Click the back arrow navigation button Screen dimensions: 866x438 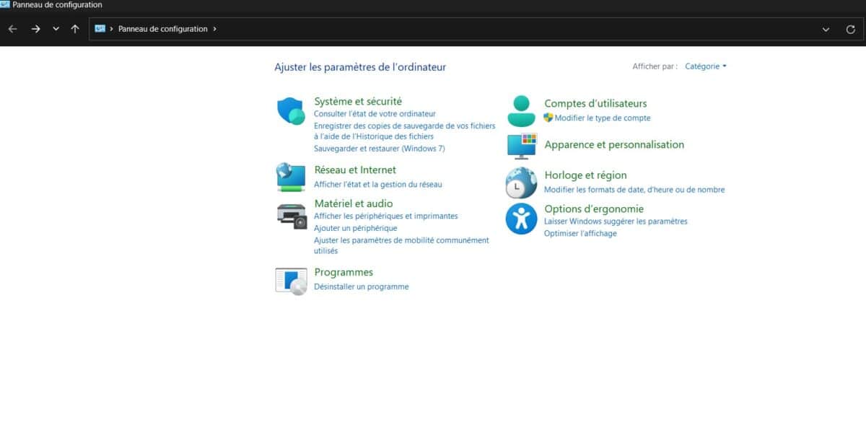tap(12, 29)
